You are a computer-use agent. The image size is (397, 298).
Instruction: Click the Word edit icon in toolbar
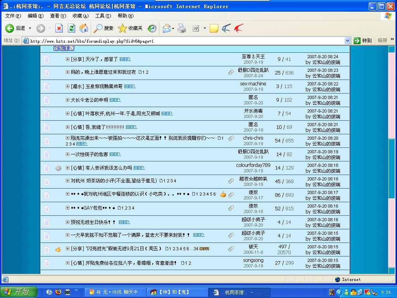point(196,28)
